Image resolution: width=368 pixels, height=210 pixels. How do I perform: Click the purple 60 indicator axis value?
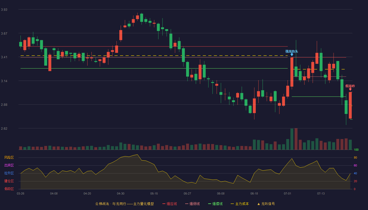click(355, 165)
